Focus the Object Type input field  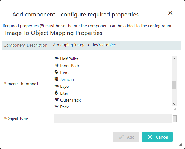(x=113, y=119)
